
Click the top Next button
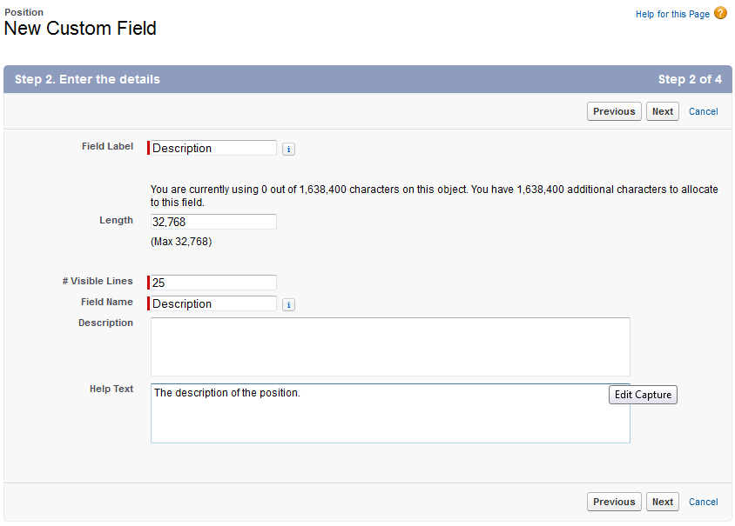click(x=663, y=111)
